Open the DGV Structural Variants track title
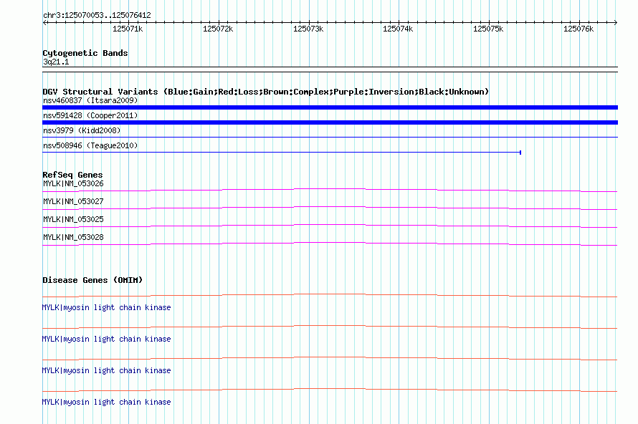 pos(265,92)
